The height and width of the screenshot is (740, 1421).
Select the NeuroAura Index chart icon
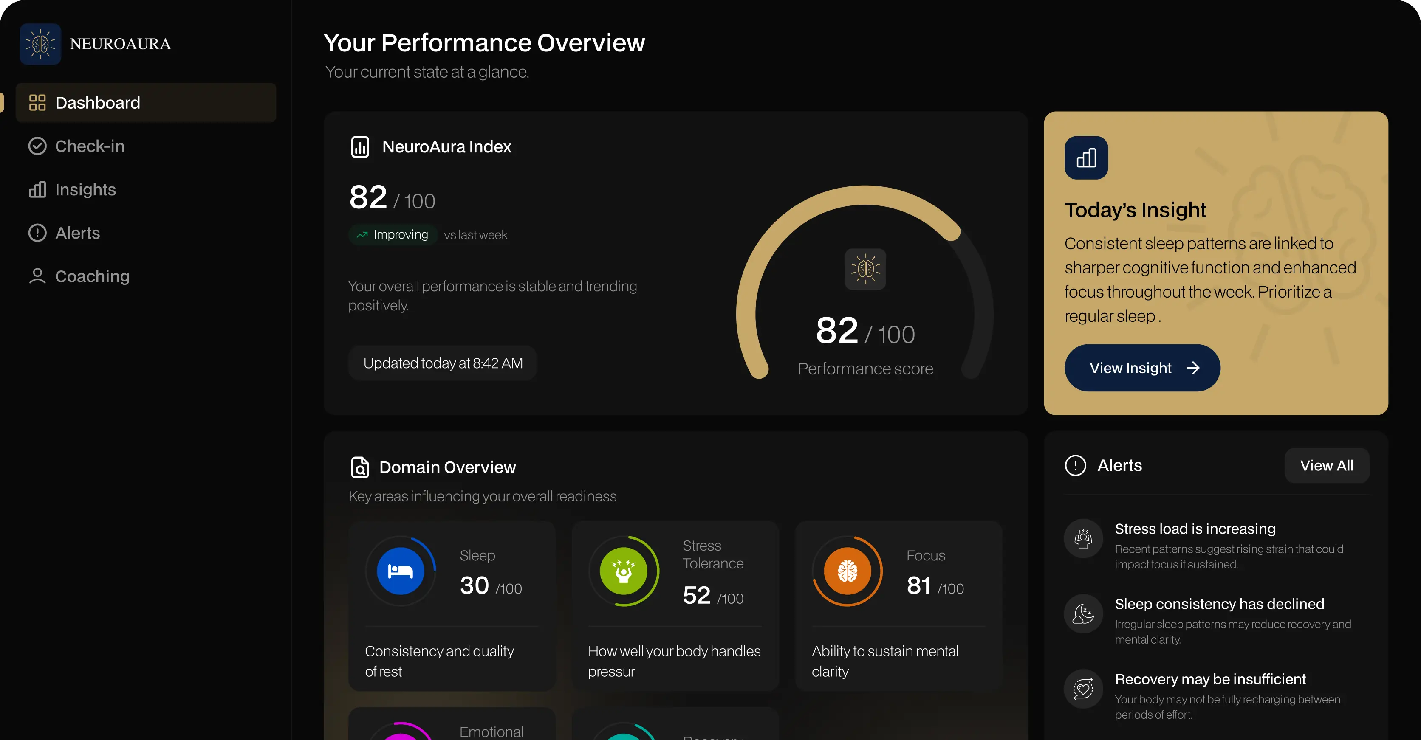[360, 146]
